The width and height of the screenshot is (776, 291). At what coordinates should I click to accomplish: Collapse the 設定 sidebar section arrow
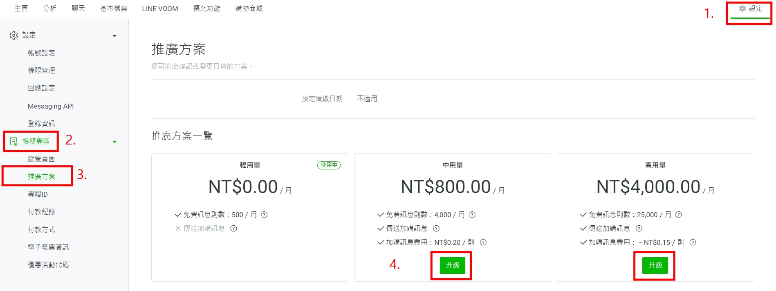[x=114, y=36]
